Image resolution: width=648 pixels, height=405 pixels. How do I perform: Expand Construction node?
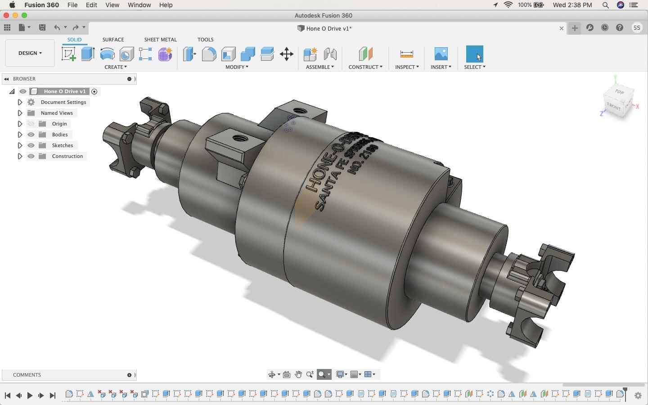(x=20, y=156)
